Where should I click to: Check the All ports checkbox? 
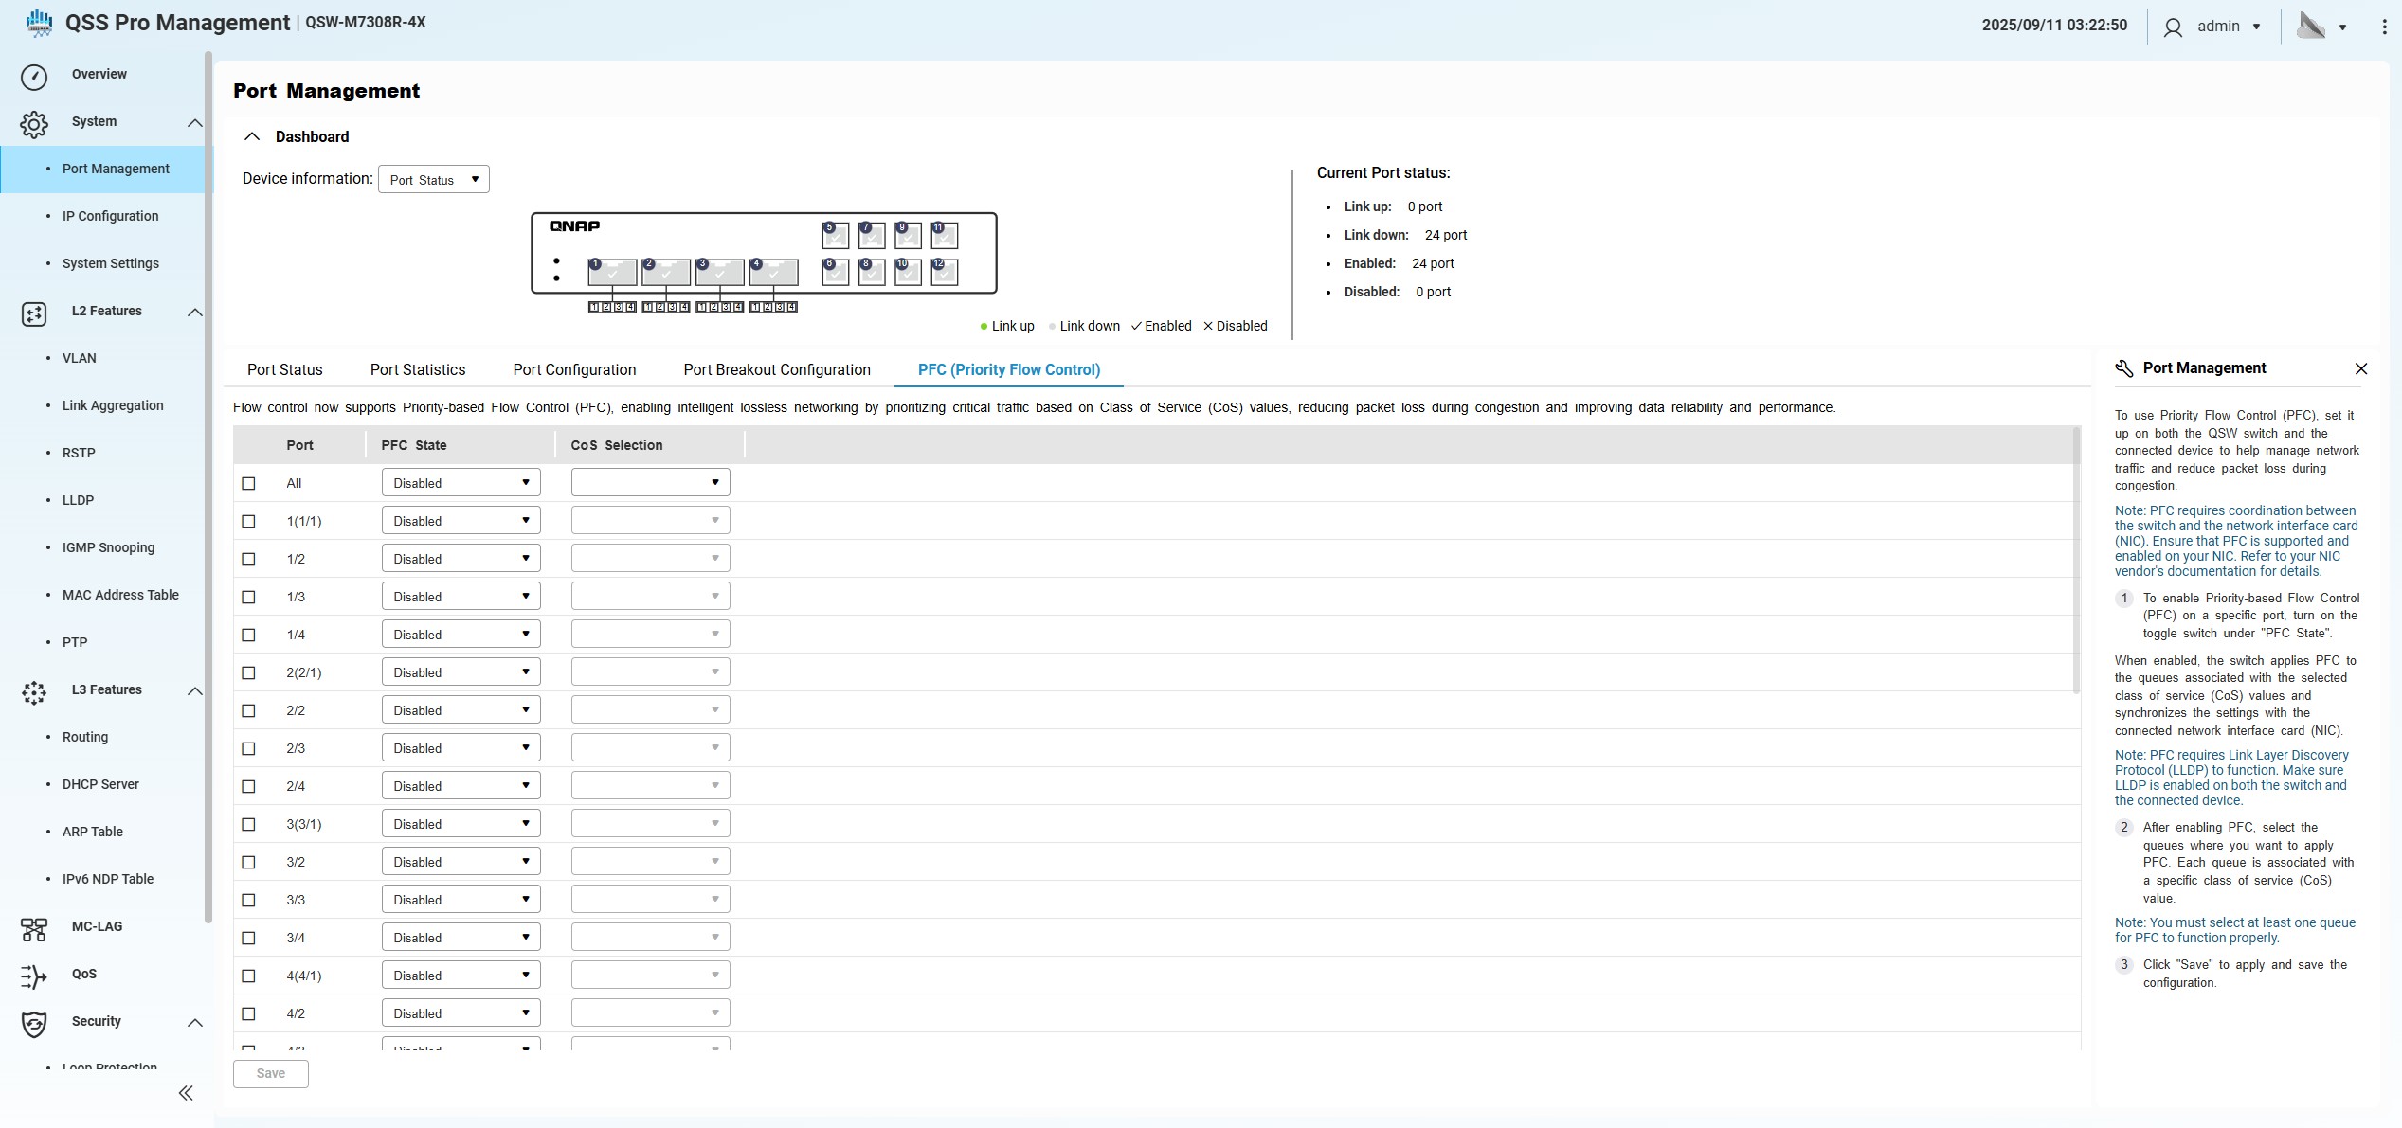(248, 483)
